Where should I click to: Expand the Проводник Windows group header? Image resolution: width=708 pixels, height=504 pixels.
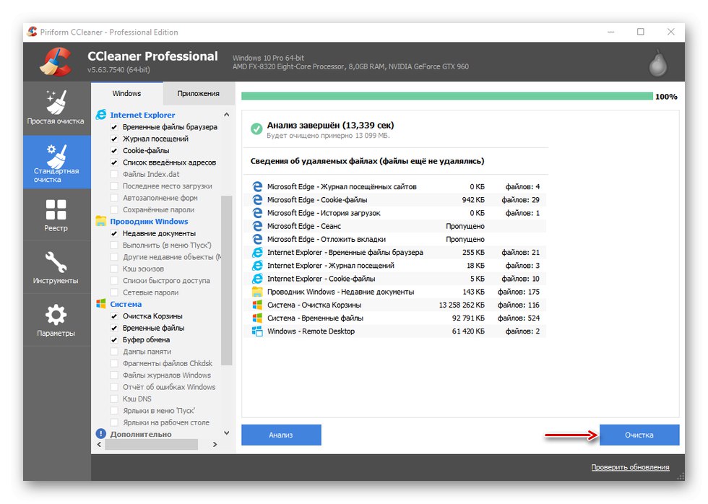(x=149, y=222)
